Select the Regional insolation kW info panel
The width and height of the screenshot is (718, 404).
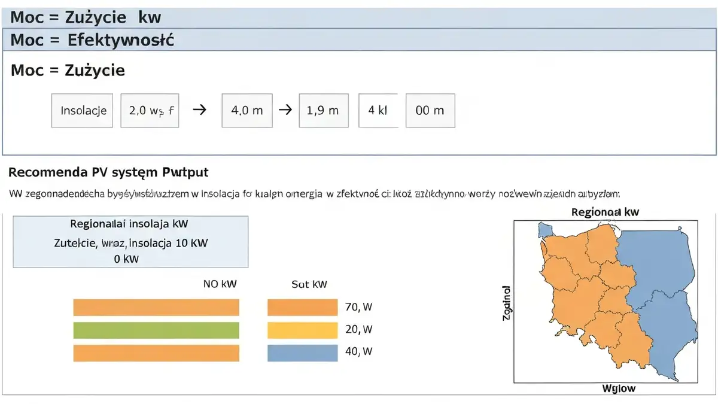[x=130, y=242]
